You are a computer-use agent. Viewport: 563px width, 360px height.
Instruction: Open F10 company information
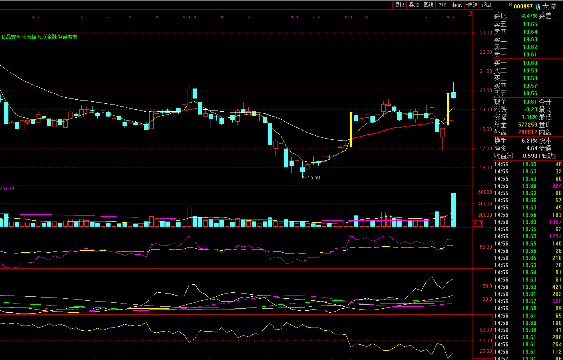pyautogui.click(x=442, y=5)
